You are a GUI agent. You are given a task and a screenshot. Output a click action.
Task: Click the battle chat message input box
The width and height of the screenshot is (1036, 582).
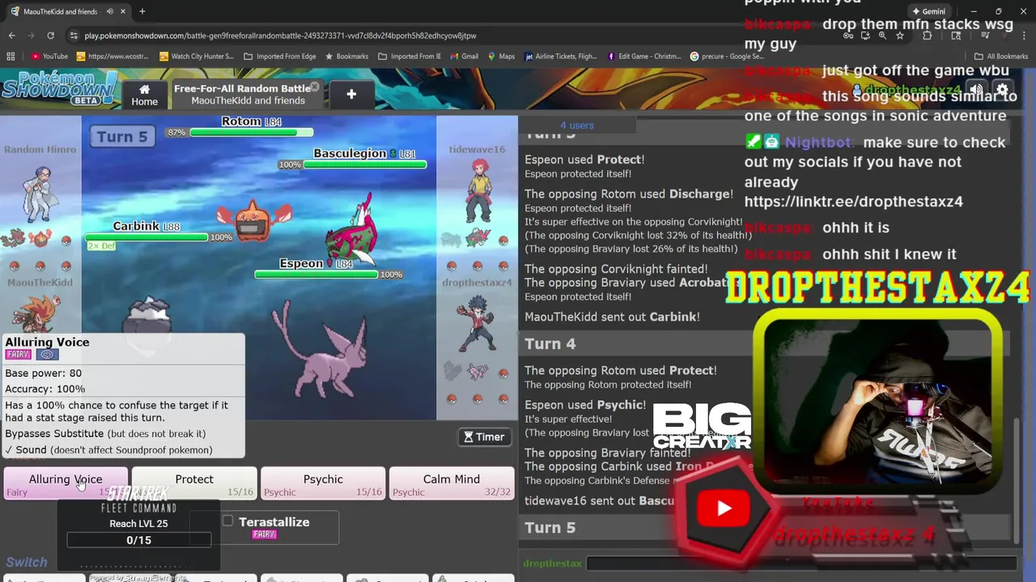point(800,563)
